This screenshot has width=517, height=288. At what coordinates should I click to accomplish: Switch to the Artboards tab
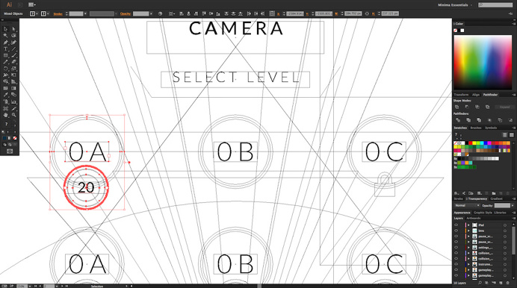[x=474, y=218]
